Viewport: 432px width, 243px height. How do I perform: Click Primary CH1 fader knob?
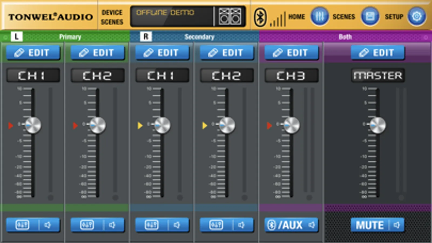[x=33, y=125]
